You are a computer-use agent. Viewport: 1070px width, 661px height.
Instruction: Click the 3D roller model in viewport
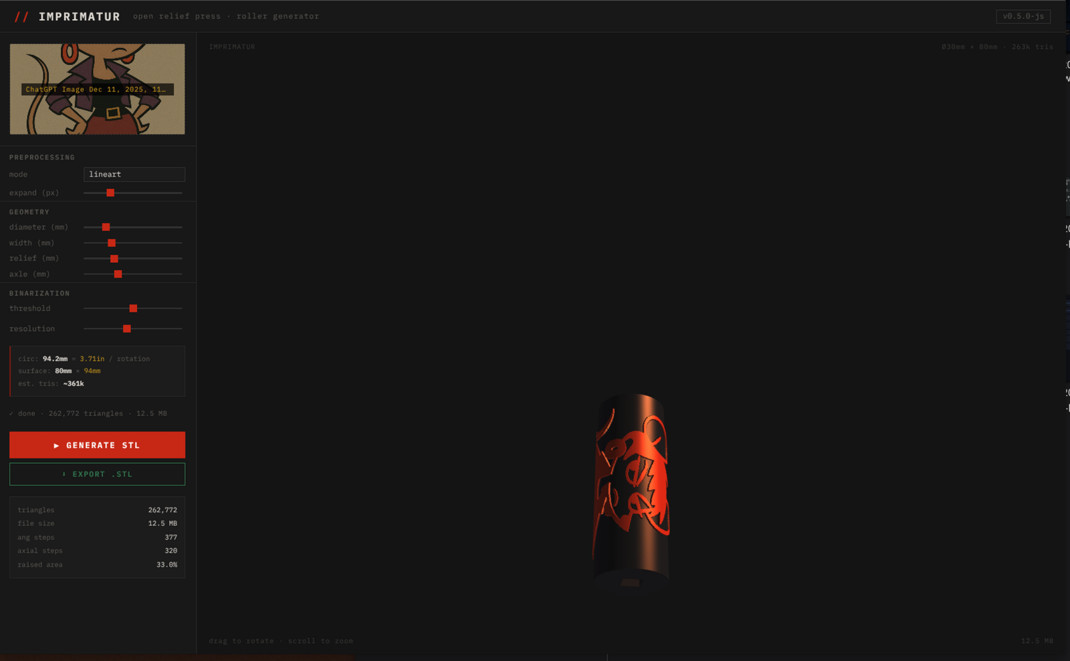point(632,488)
